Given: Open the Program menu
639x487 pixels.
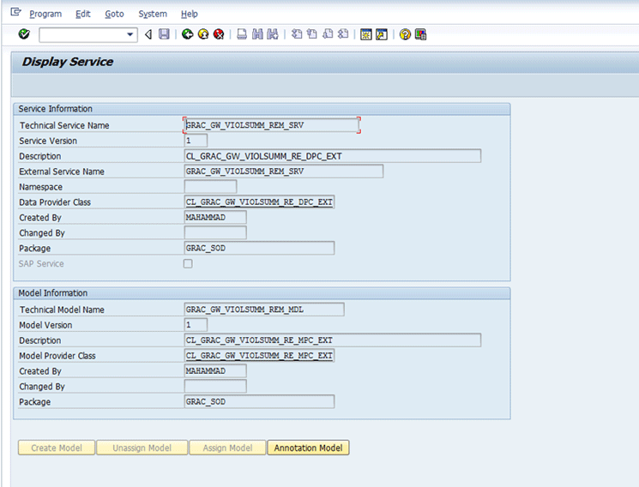Looking at the screenshot, I should pyautogui.click(x=45, y=14).
